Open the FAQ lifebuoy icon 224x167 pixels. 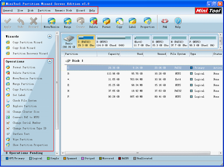coord(165,21)
